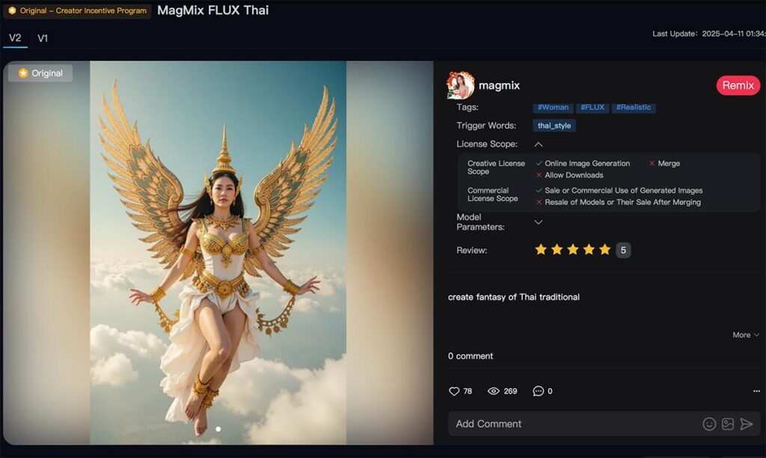
Task: Click the eye views icon
Action: point(494,391)
